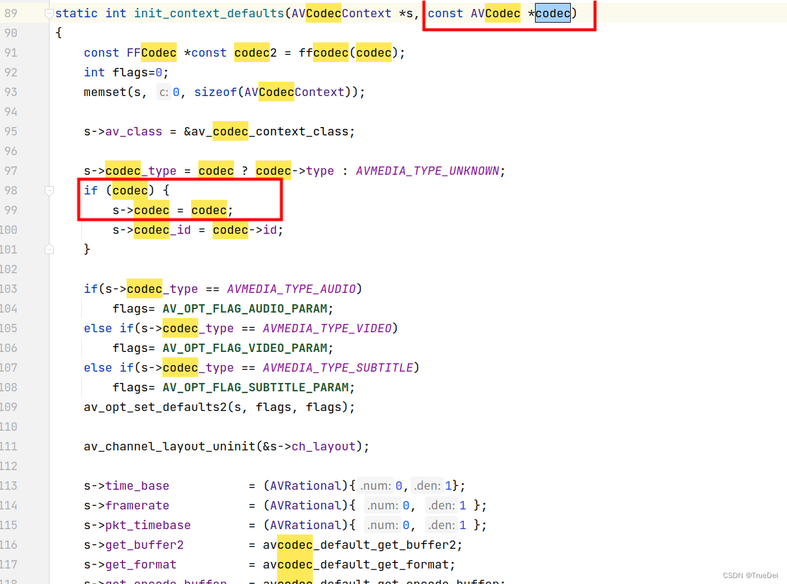
Task: Click line number 91 in the gutter
Action: 11,52
